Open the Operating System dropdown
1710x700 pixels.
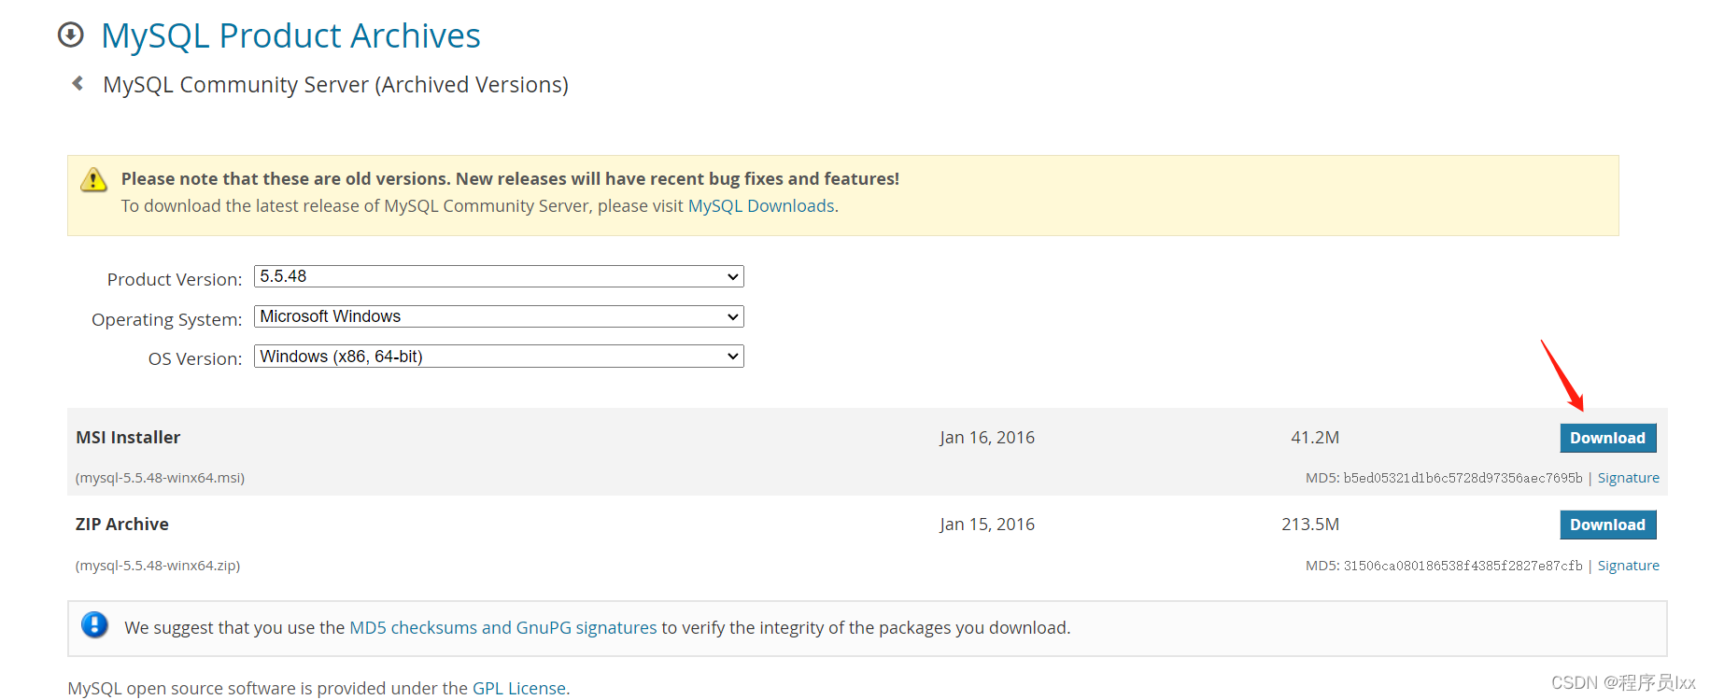pyautogui.click(x=499, y=316)
